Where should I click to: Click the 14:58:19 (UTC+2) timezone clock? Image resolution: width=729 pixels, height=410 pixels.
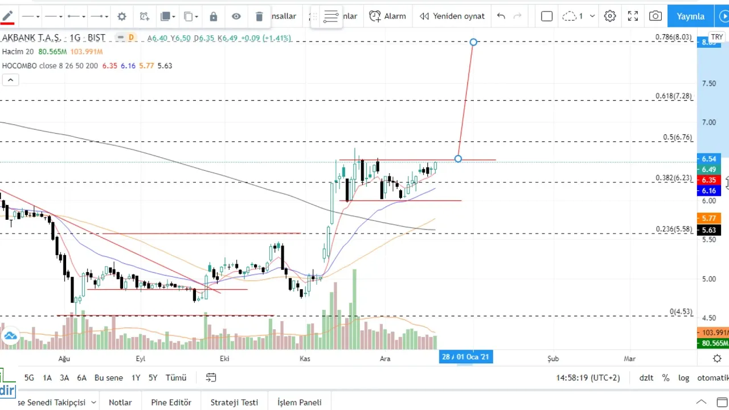[588, 378]
